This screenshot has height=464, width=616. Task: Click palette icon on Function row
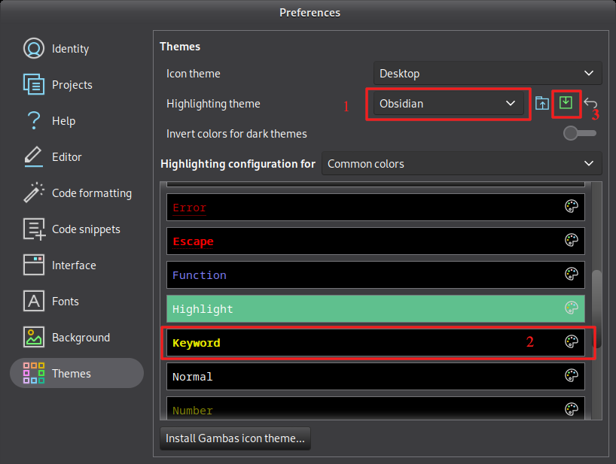(x=572, y=274)
